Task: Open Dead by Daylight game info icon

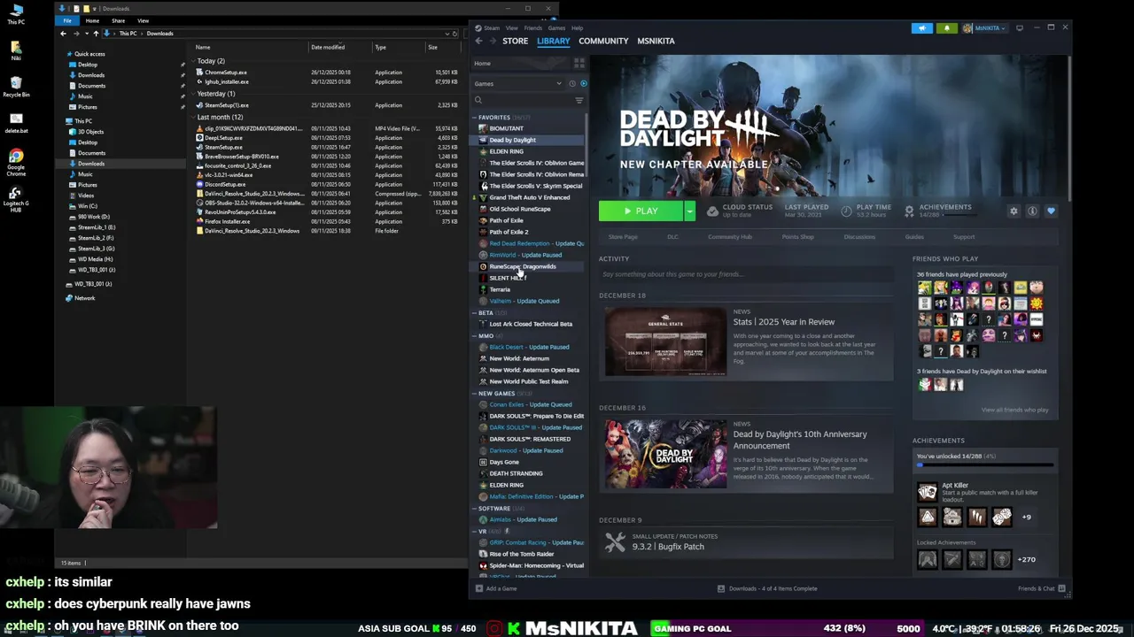Action: 1032,211
